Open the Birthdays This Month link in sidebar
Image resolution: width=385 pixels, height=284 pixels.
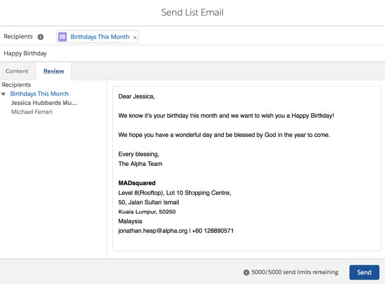pos(39,94)
